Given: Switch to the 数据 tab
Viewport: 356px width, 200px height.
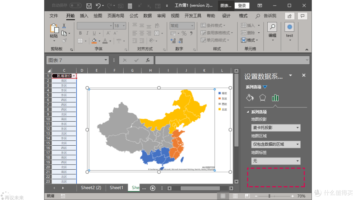Looking at the screenshot, I should [x=148, y=16].
